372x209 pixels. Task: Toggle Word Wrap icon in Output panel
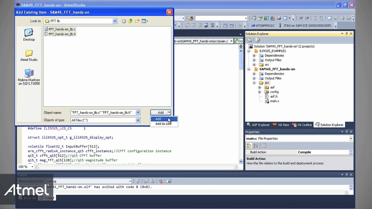tap(169, 181)
